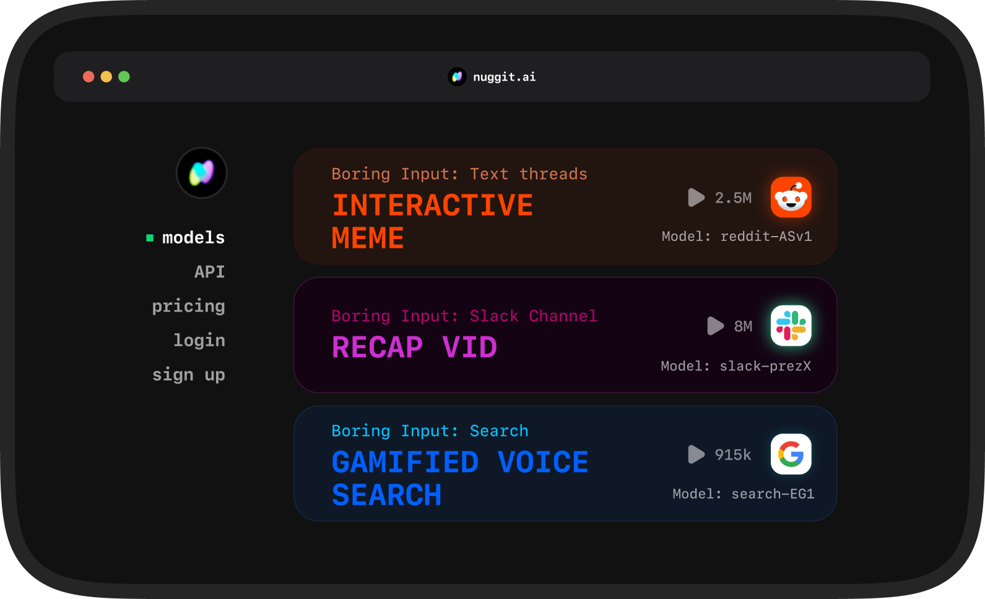Screen dimensions: 985x599
Task: Open the RECAP VID title
Action: [414, 347]
